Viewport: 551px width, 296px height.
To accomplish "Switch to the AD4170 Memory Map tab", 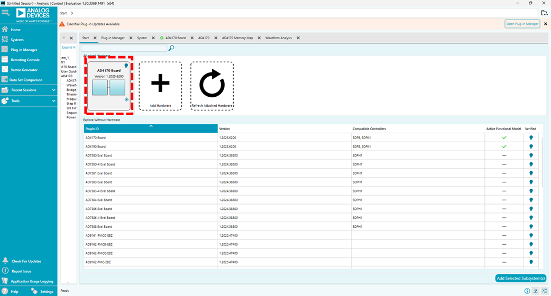I will click(237, 38).
